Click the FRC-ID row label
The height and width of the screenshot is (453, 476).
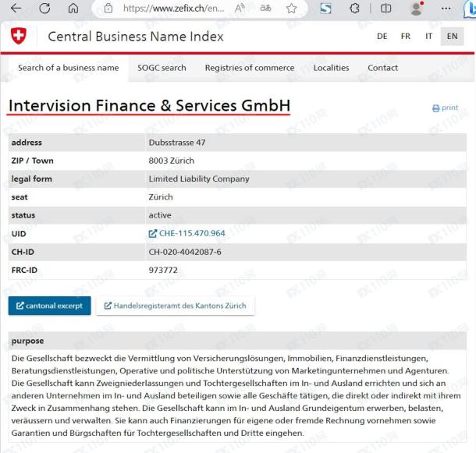pyautogui.click(x=24, y=270)
